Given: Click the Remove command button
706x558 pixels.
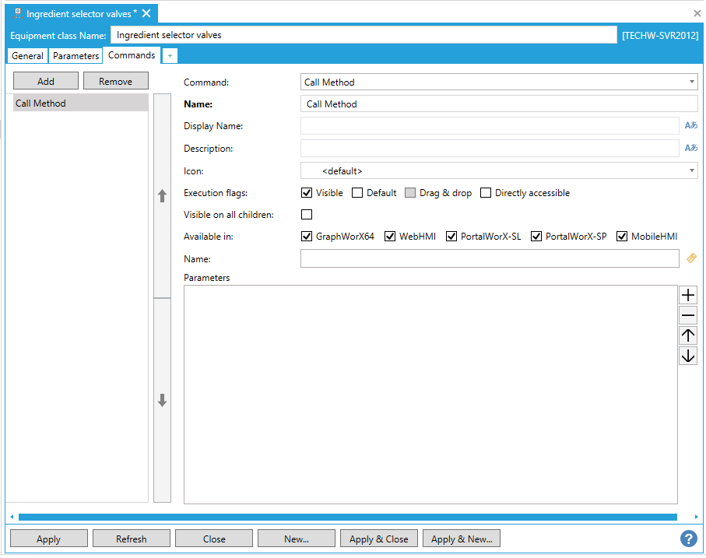Looking at the screenshot, I should pos(115,81).
